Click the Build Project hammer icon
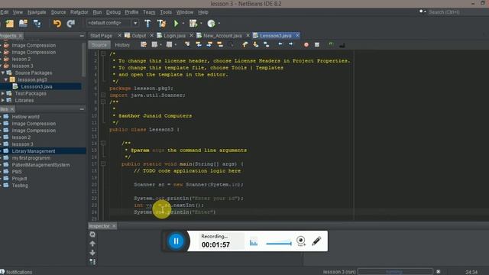Screen dimensions: 489x275 click(147, 24)
